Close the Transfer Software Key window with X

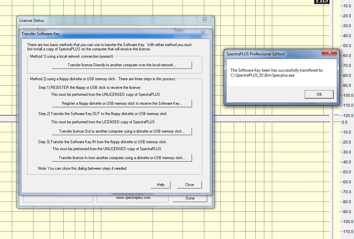(203, 32)
